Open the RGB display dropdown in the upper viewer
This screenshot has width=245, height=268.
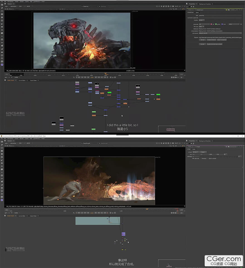coord(21,6)
